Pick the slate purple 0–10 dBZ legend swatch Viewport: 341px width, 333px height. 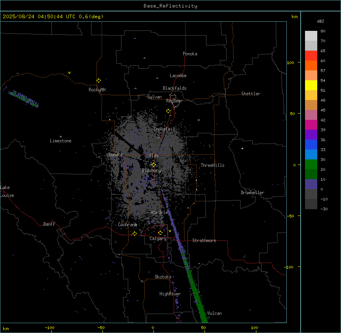311,184
